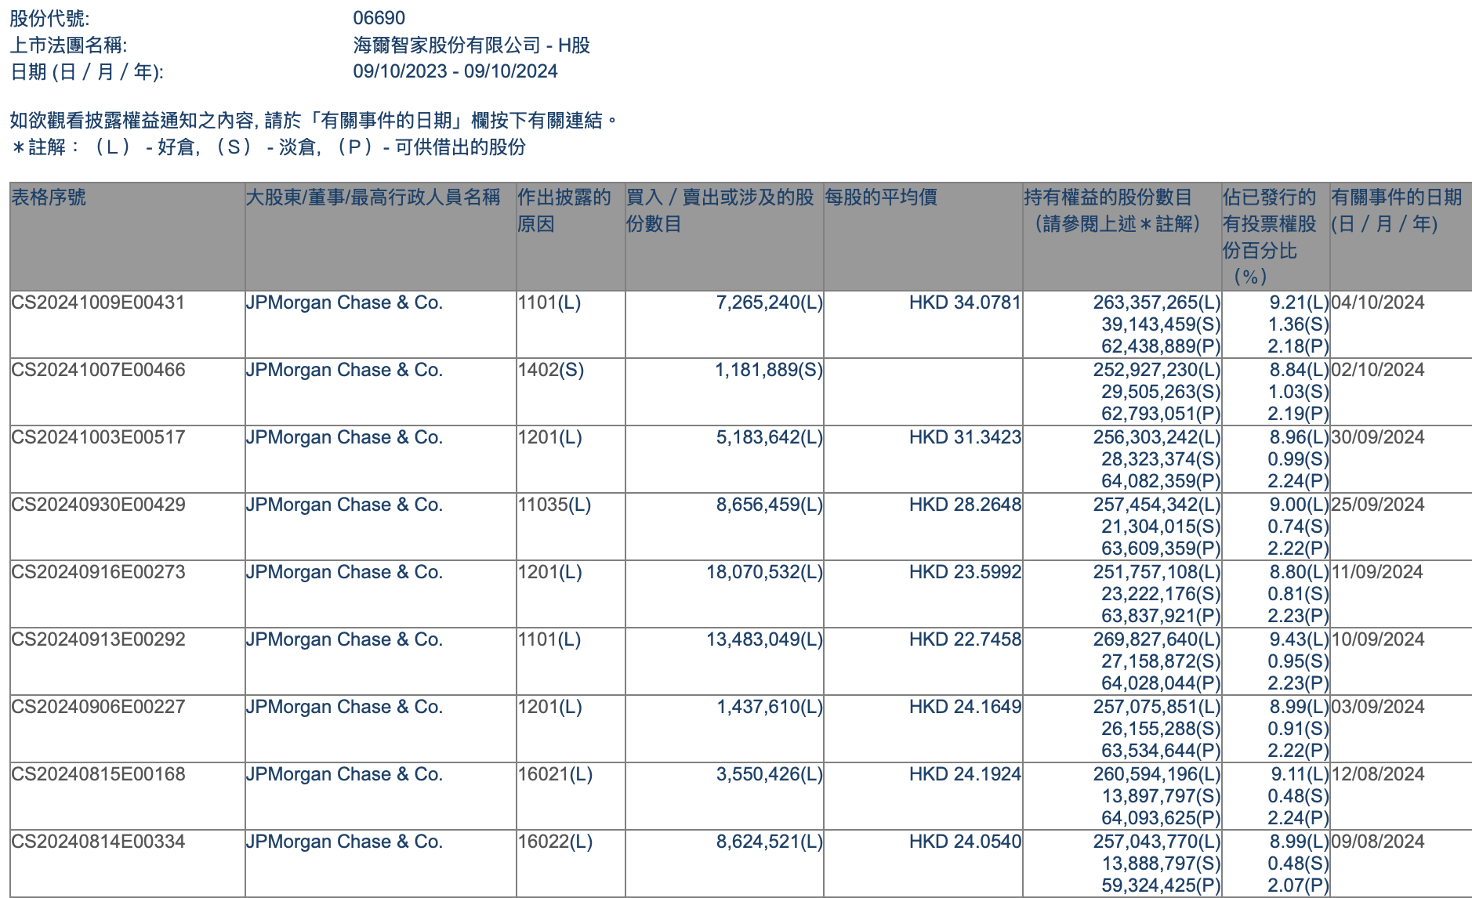This screenshot has width=1472, height=898.
Task: Click the 表格序號 column header
Action: click(49, 197)
